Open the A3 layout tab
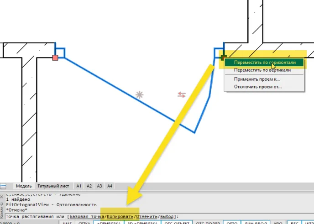 pyautogui.click(x=99, y=186)
